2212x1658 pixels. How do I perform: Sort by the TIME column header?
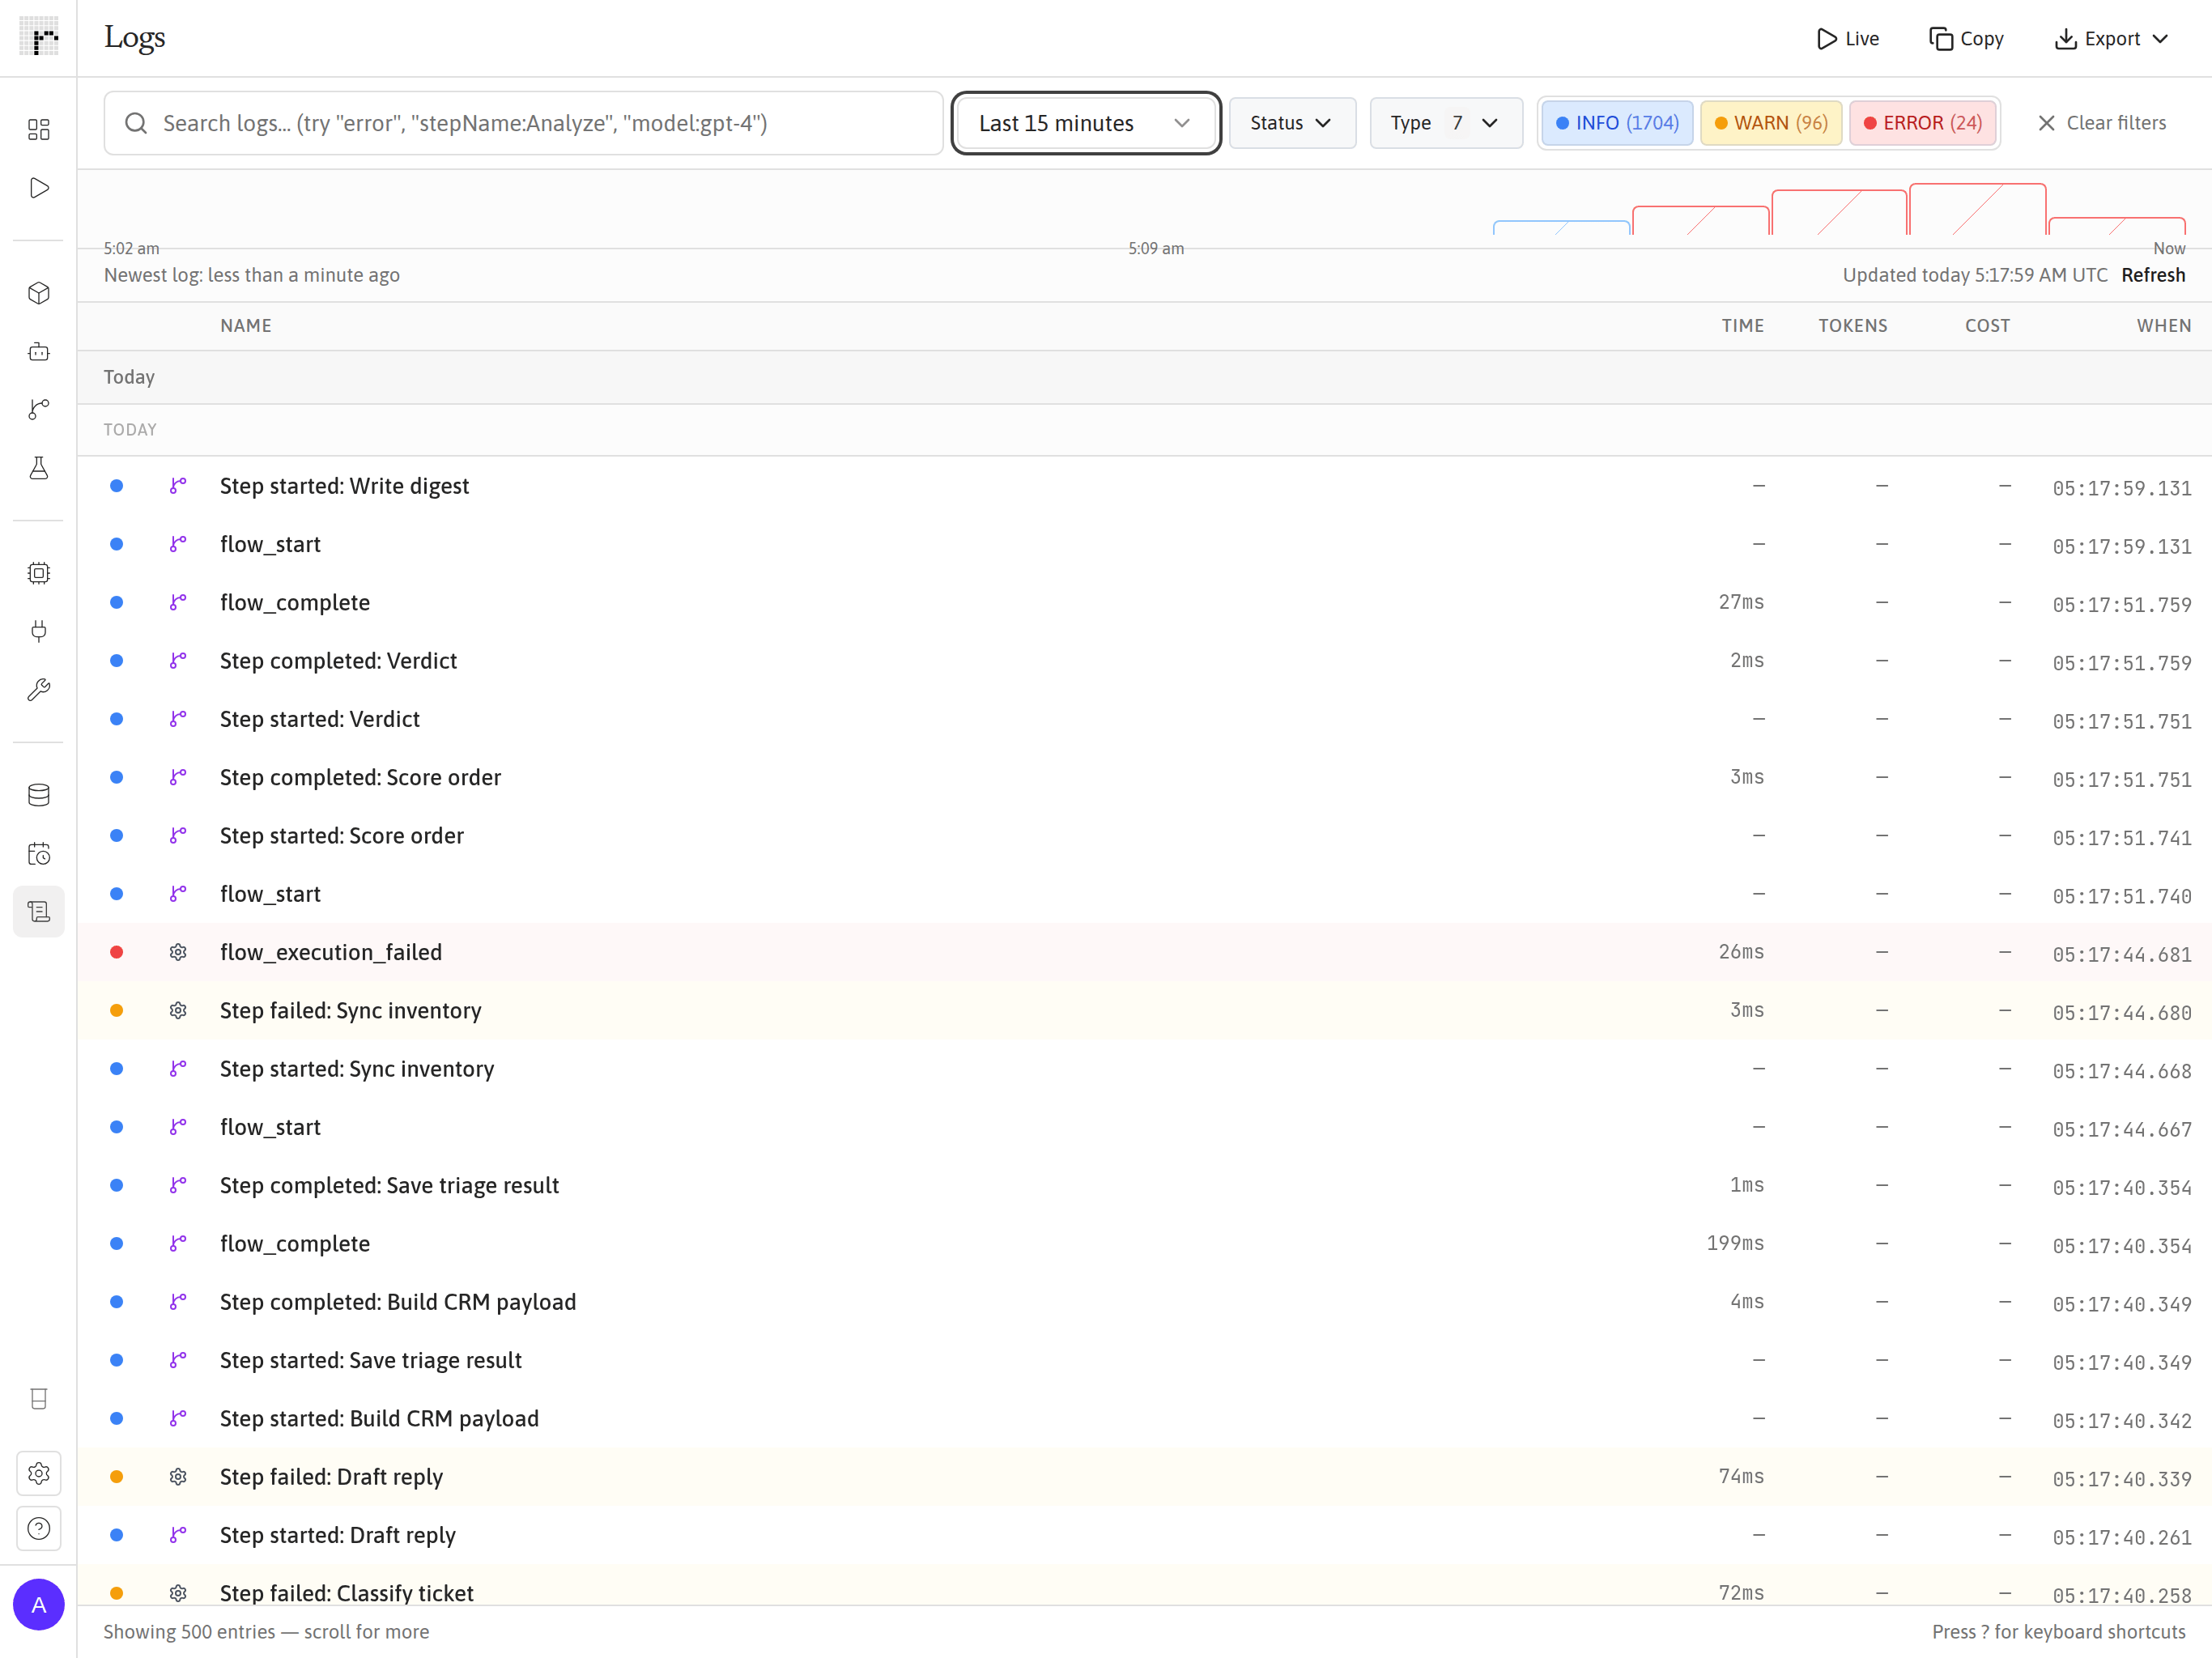pos(1742,326)
